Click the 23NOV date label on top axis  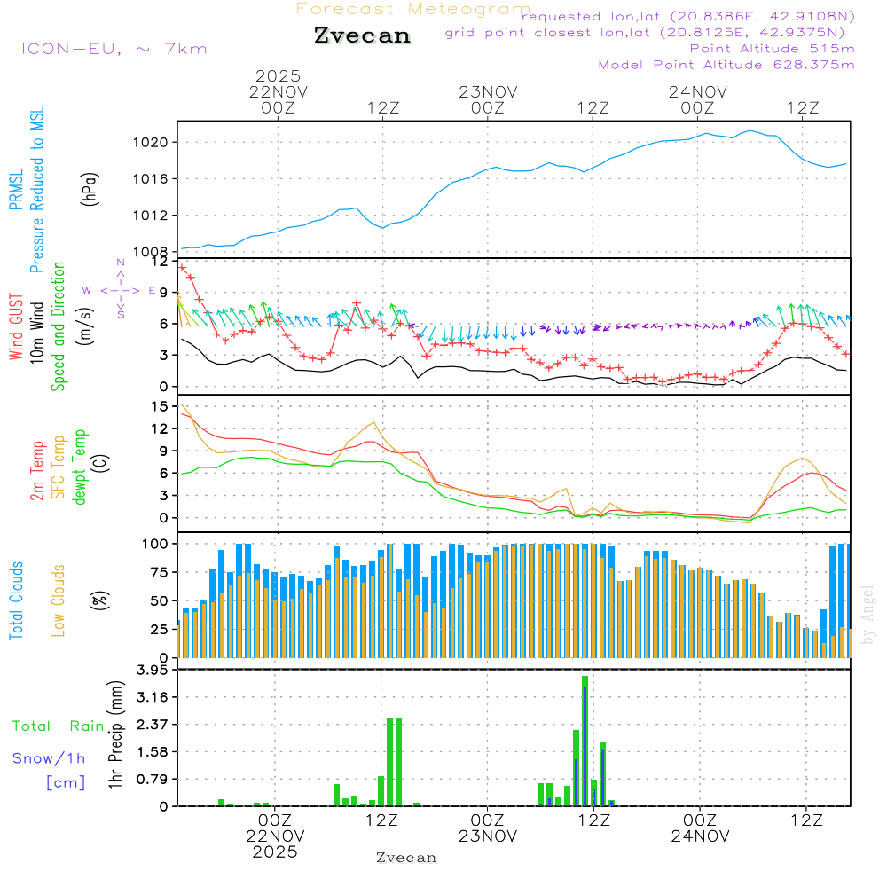[488, 91]
